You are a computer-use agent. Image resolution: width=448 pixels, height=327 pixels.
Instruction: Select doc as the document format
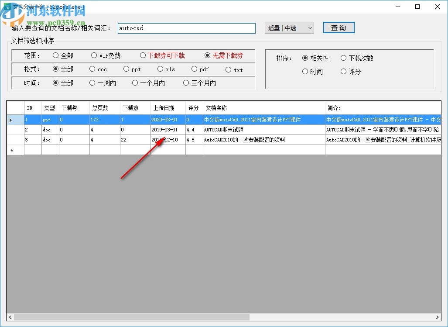92,69
